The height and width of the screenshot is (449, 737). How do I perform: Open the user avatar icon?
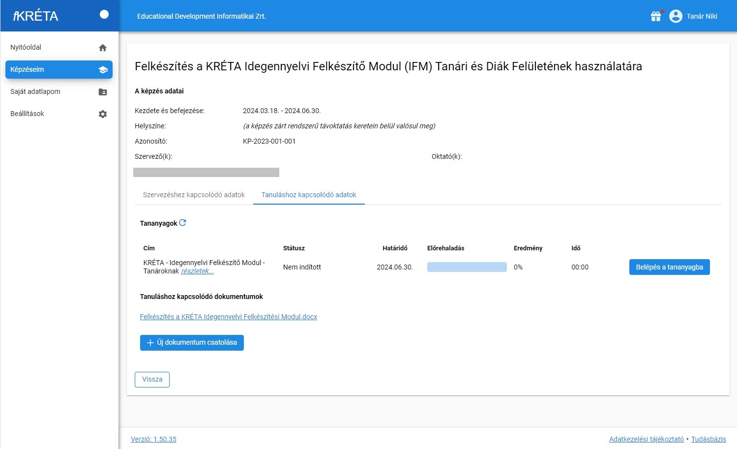point(676,16)
